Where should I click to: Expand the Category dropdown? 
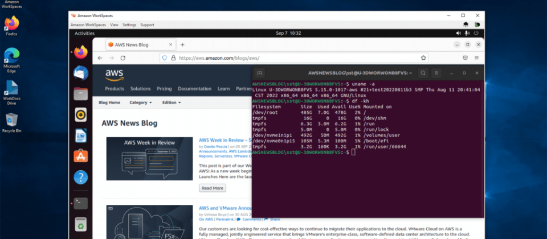pos(141,102)
